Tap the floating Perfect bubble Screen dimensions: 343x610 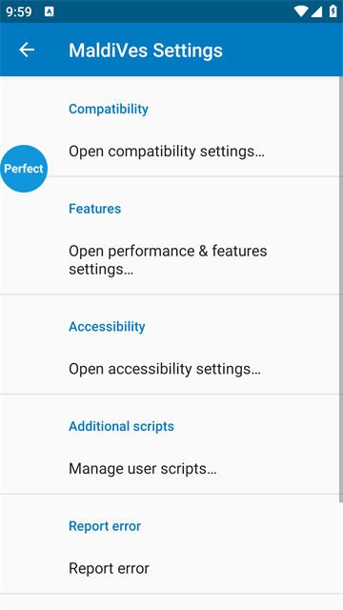pyautogui.click(x=24, y=169)
